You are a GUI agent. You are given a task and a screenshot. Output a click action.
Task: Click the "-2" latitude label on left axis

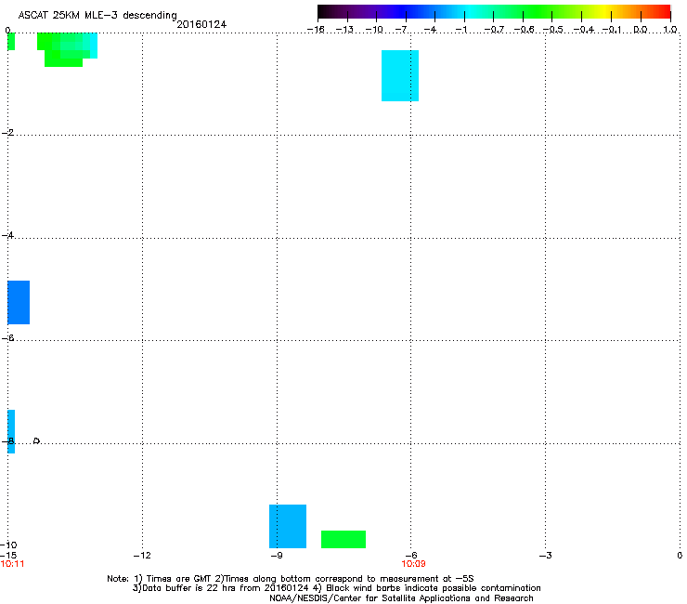click(7, 133)
